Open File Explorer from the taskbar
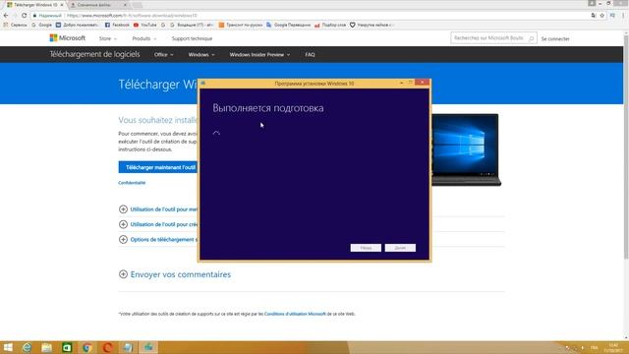The image size is (629, 354). tap(47, 347)
